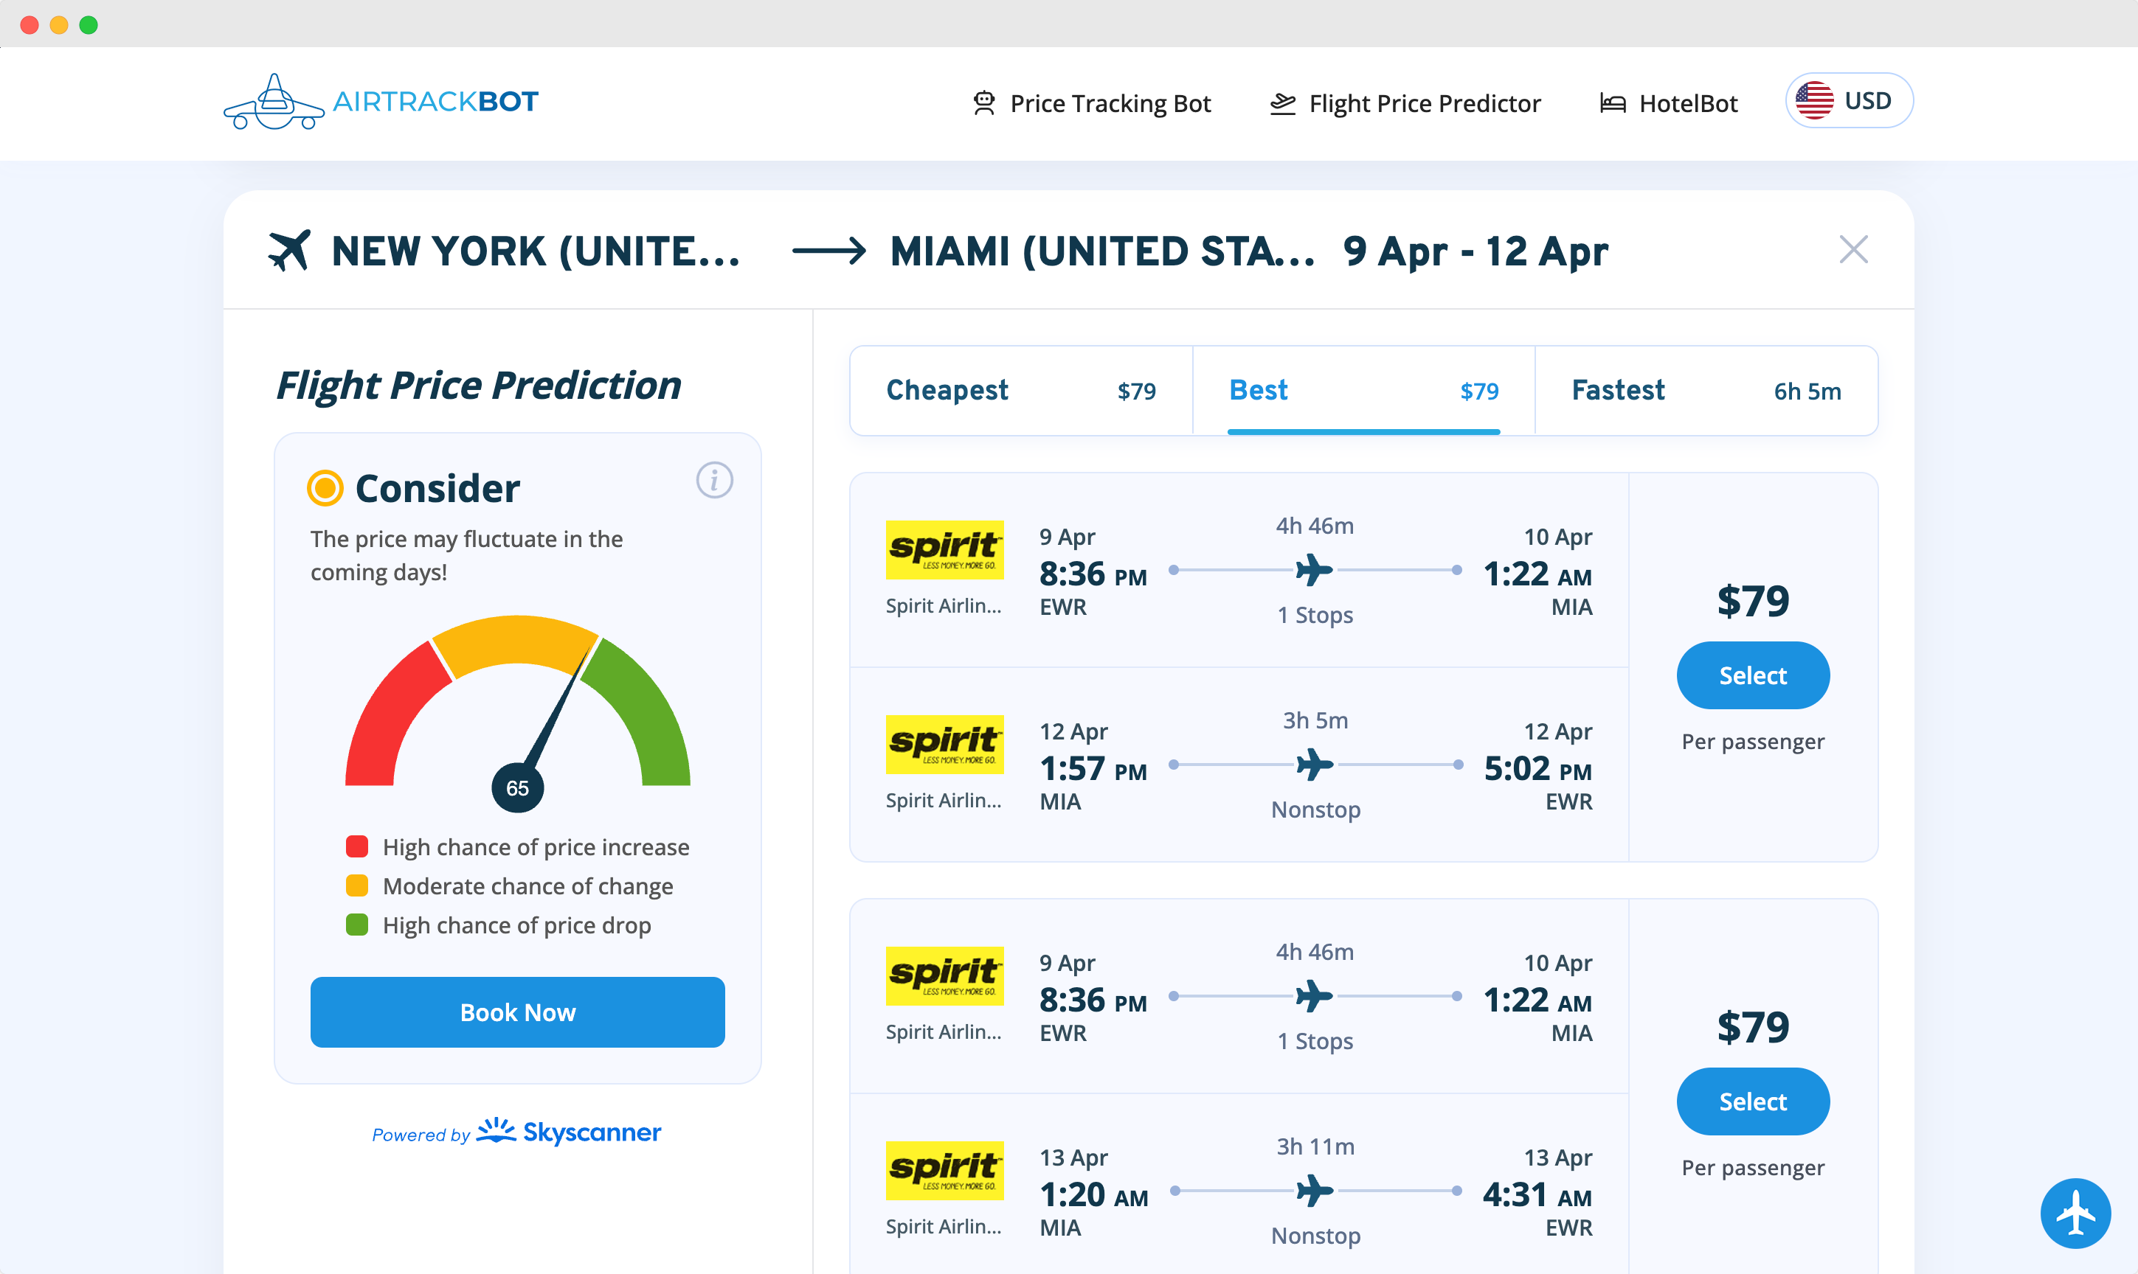2138x1274 pixels.
Task: Click the robot icon next to Price Tracking Bot
Action: 983,103
